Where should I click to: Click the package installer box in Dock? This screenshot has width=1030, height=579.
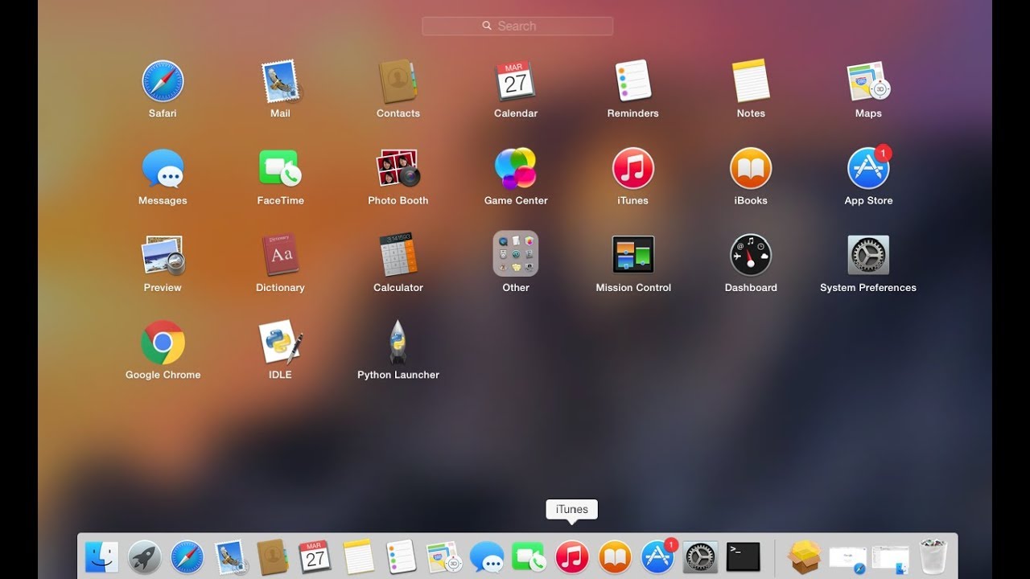point(805,556)
